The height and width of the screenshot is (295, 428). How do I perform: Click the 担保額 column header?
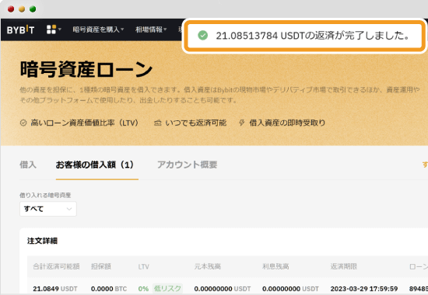101,266
